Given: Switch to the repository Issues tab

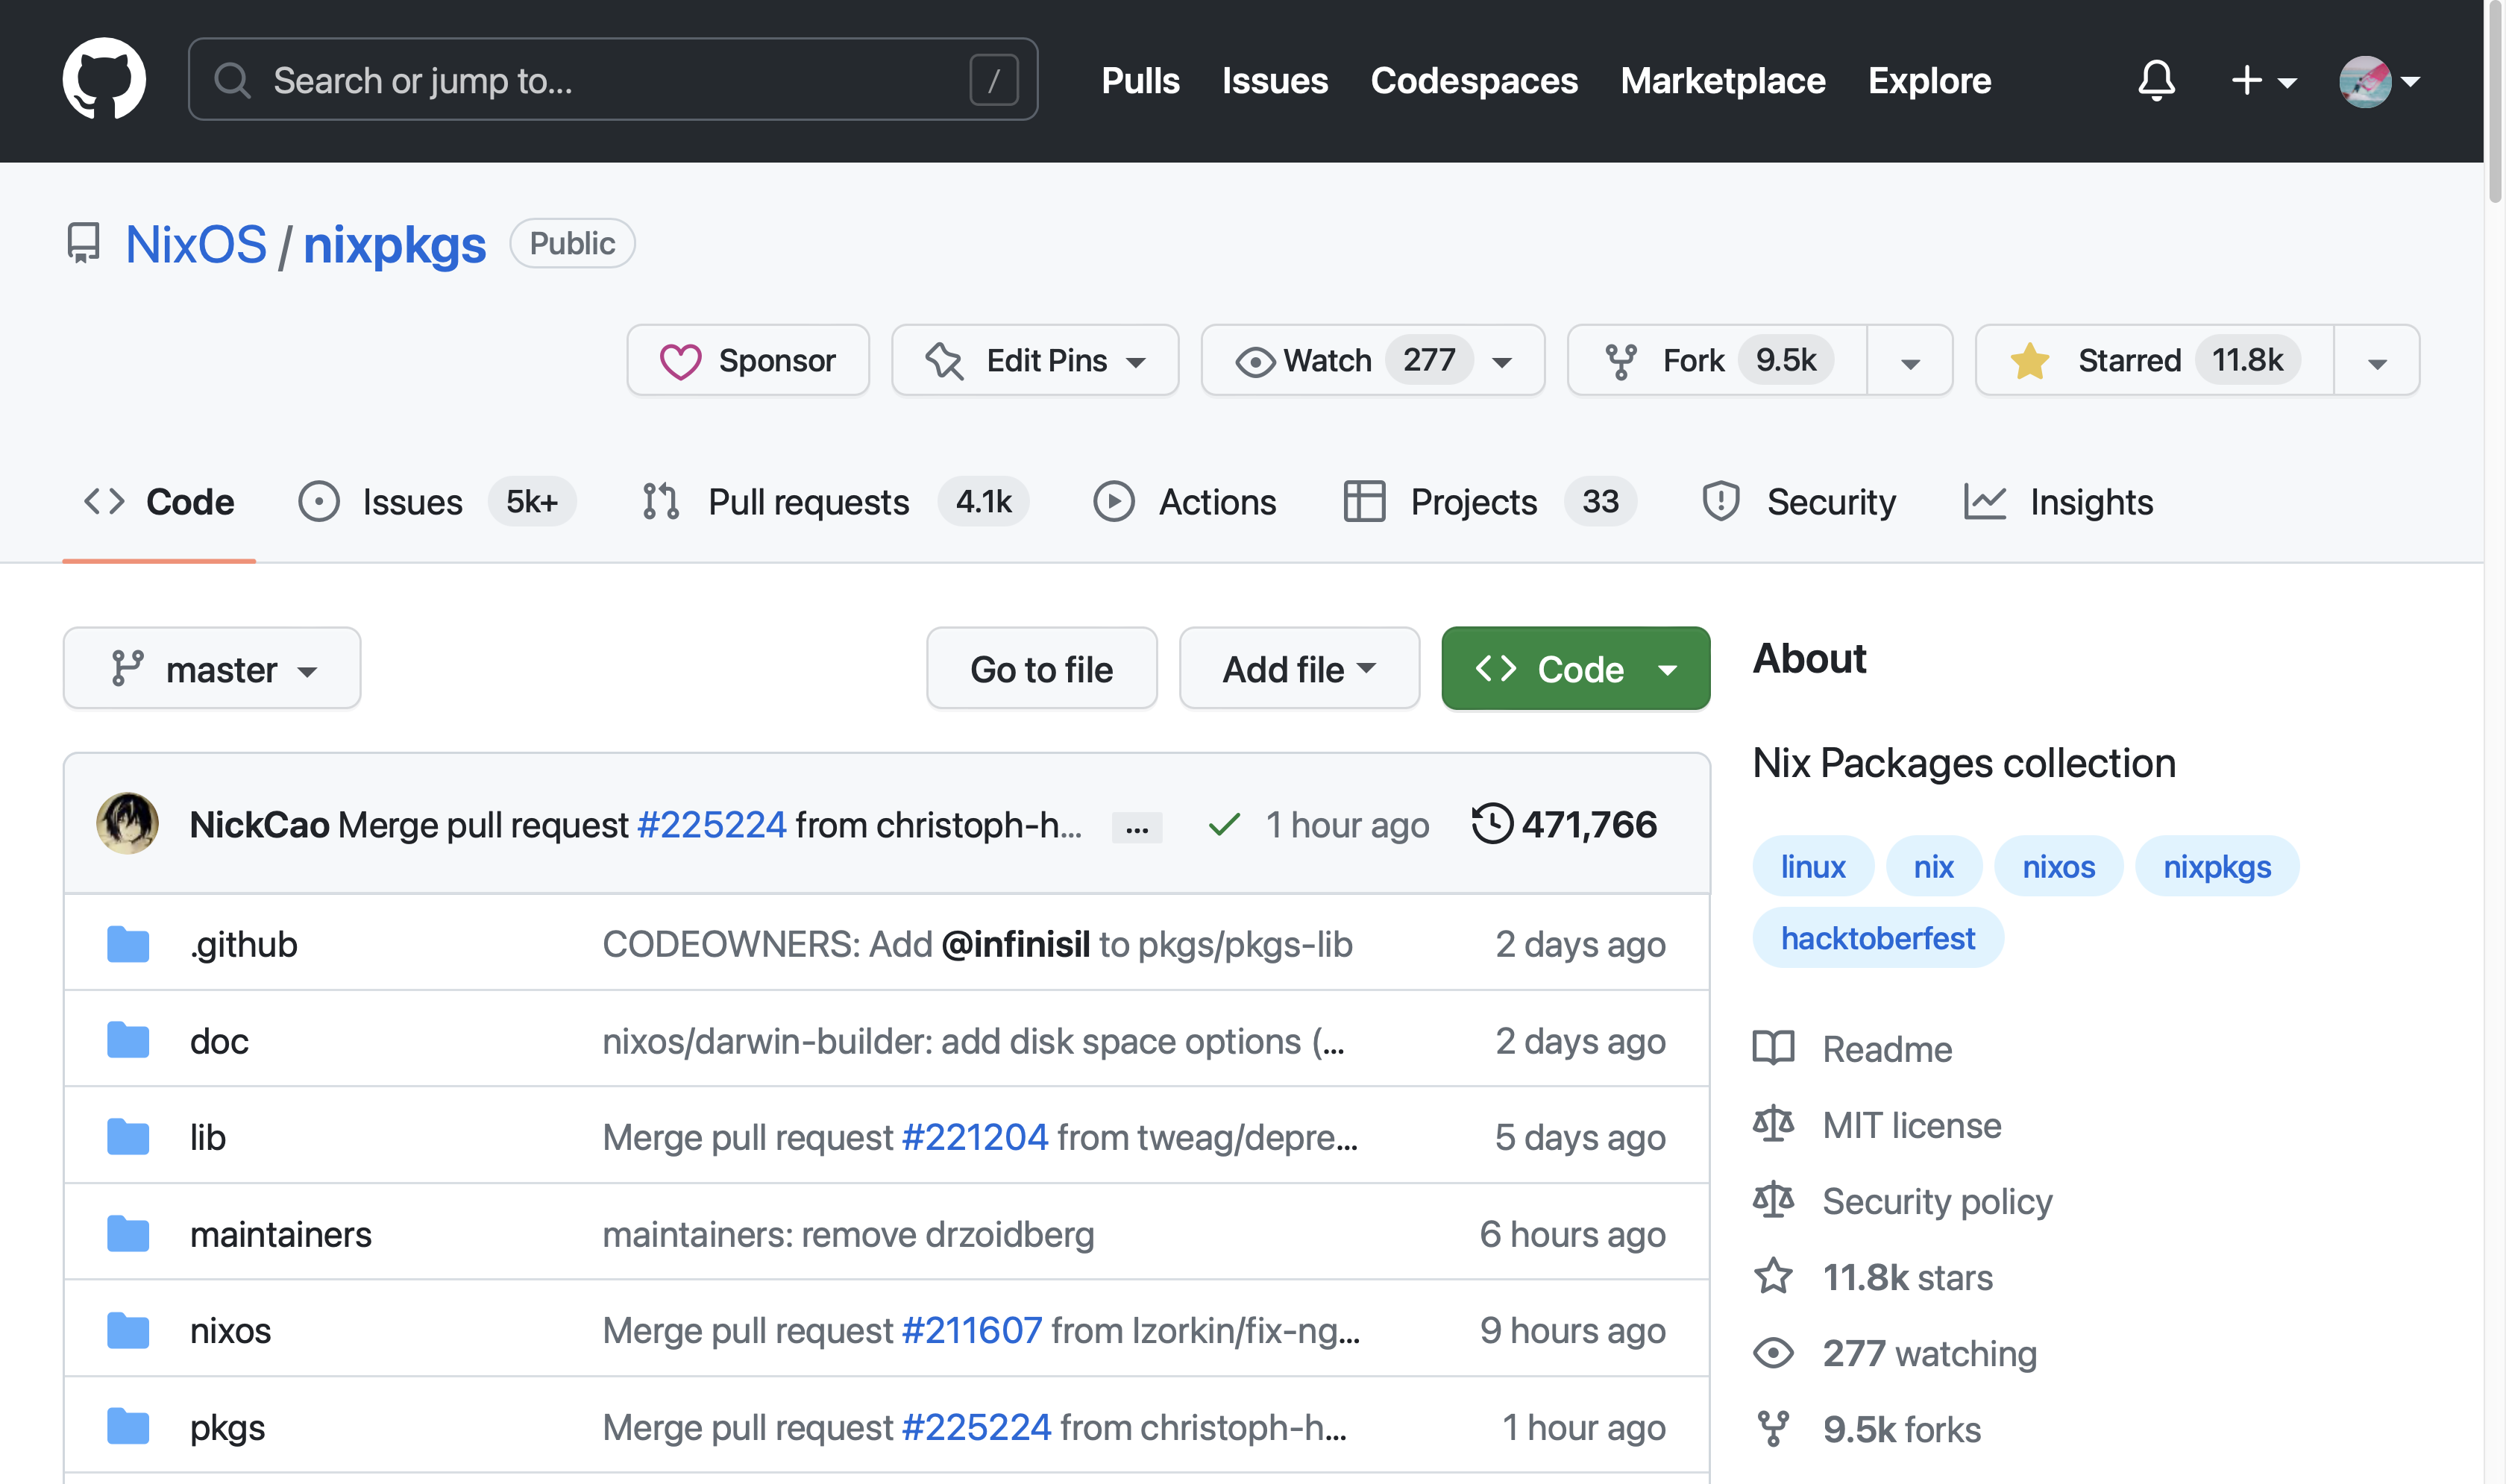Looking at the screenshot, I should coord(437,502).
